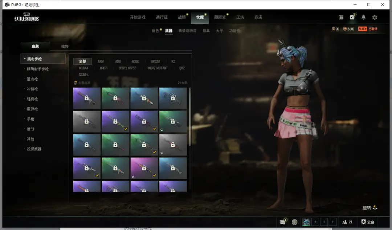The width and height of the screenshot is (392, 230).
Task: Open the customization shelf icon in top bar
Action: click(x=341, y=17)
